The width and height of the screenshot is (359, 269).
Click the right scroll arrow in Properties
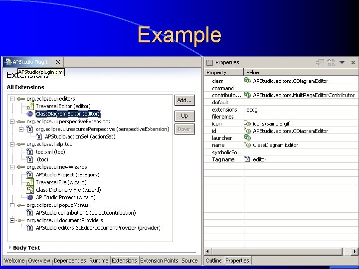[x=355, y=251]
